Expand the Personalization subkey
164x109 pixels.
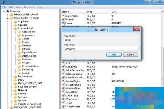[16, 66]
